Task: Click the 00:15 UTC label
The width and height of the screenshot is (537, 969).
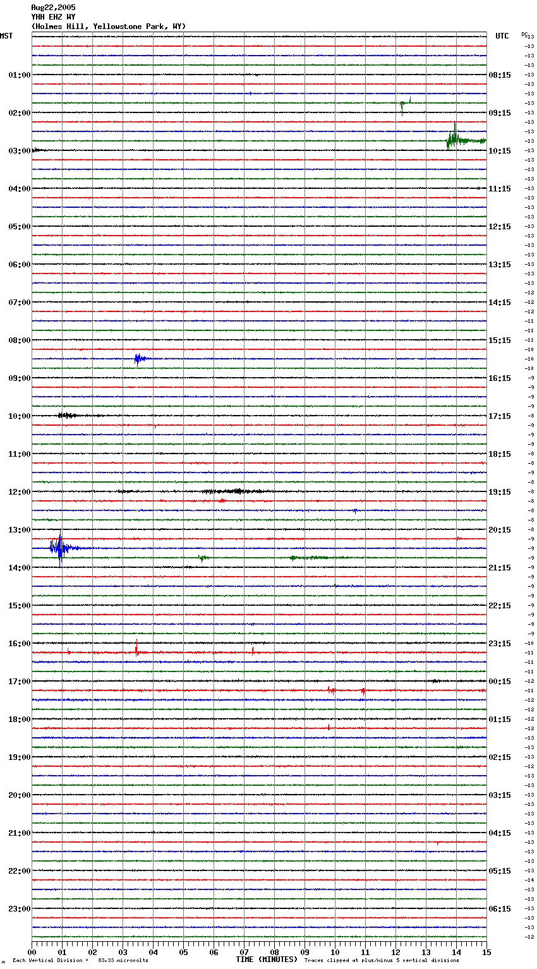Action: coord(500,682)
